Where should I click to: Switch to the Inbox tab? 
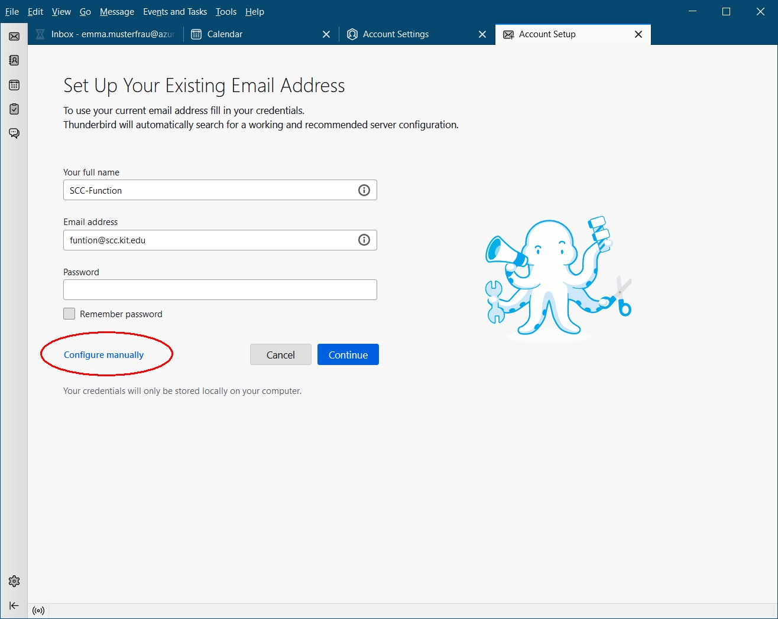tap(106, 34)
